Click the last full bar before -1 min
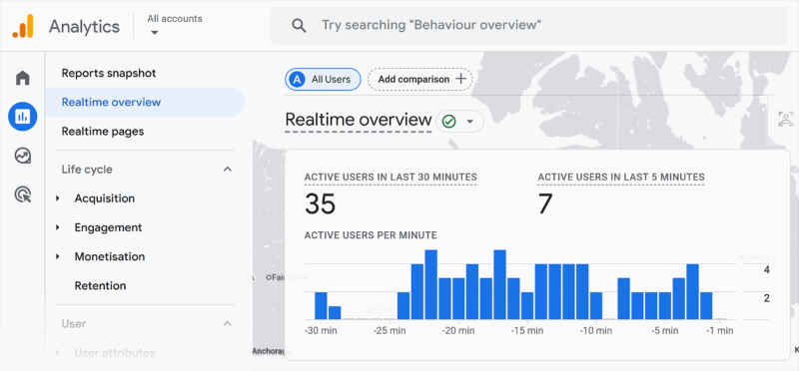 pyautogui.click(x=706, y=306)
